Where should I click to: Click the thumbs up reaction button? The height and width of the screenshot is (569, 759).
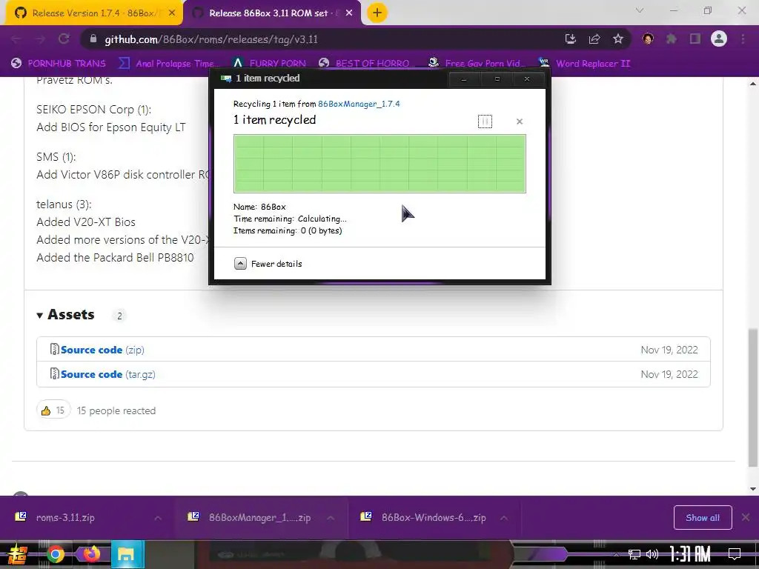coord(53,410)
